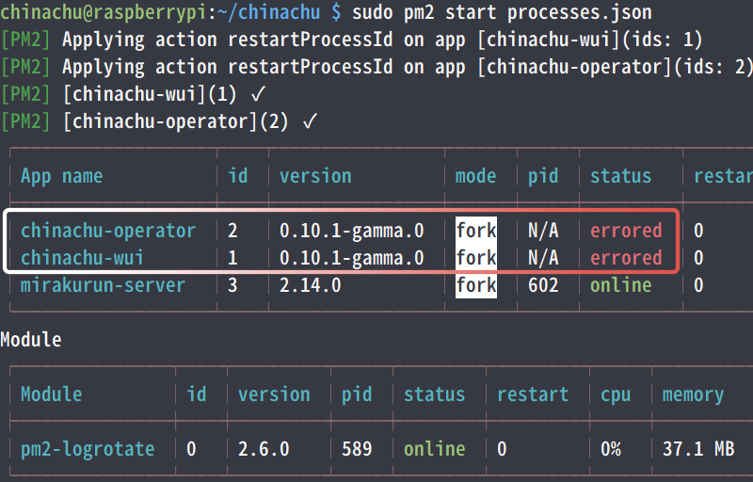The height and width of the screenshot is (482, 753).
Task: Click the 'cpu' column header
Action: pyautogui.click(x=616, y=395)
